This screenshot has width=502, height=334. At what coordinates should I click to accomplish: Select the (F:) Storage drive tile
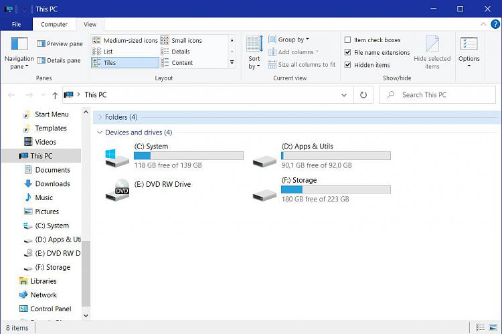(321, 189)
